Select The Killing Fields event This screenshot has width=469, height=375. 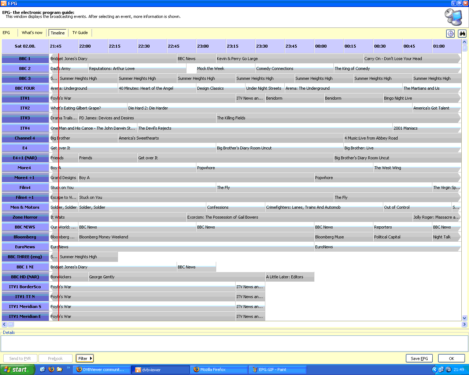pos(338,118)
